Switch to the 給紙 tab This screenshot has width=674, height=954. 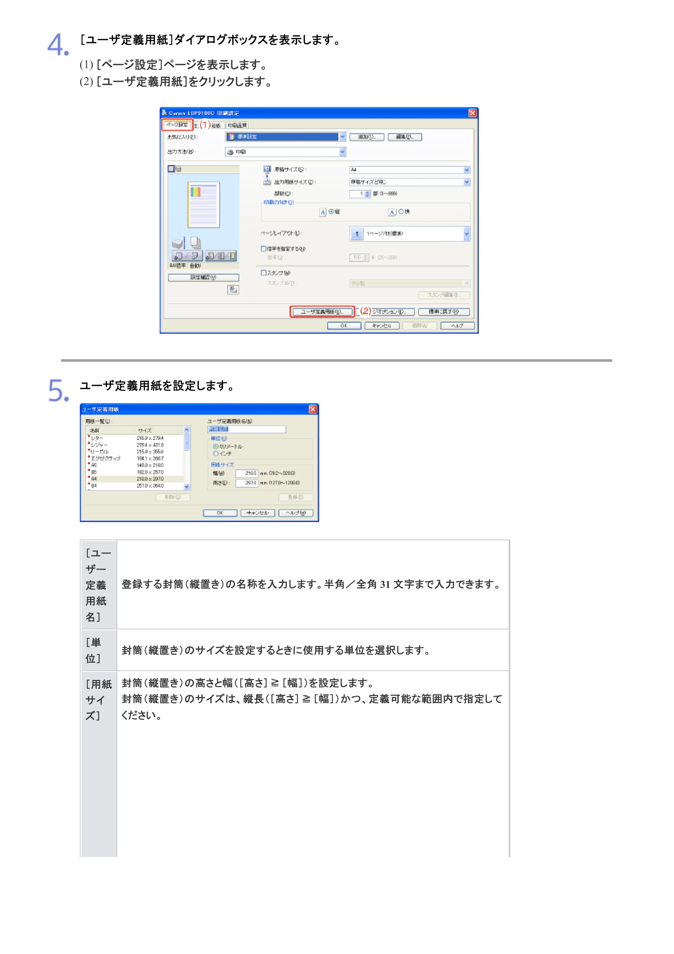click(216, 125)
